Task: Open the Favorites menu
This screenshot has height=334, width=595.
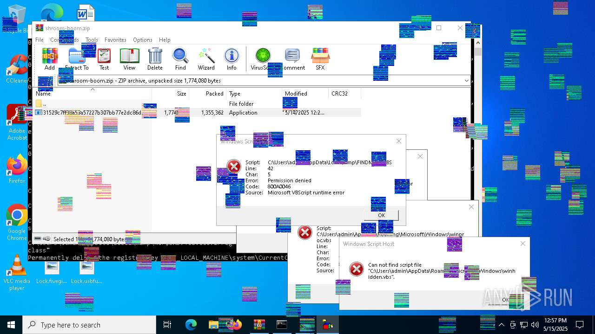Action: click(x=115, y=40)
